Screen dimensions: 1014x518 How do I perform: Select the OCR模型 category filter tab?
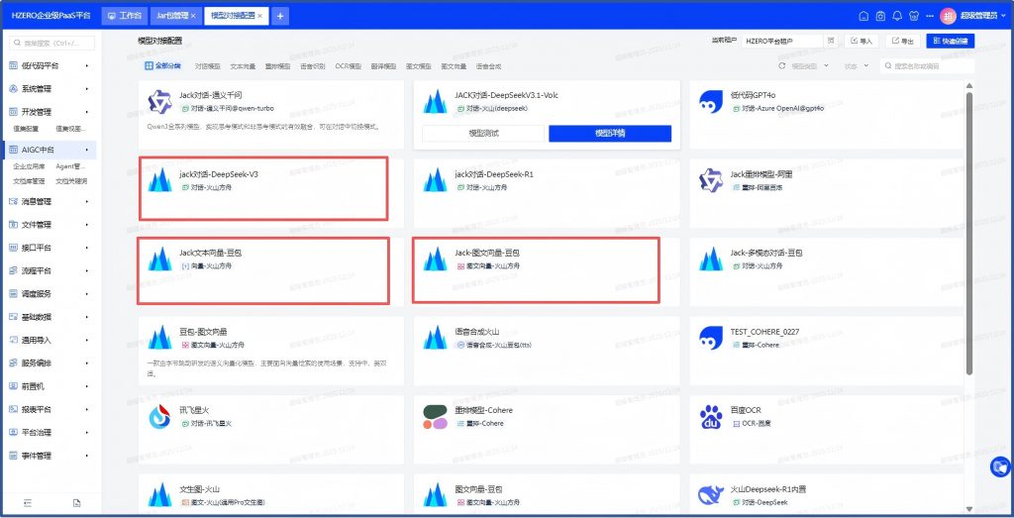tap(348, 66)
